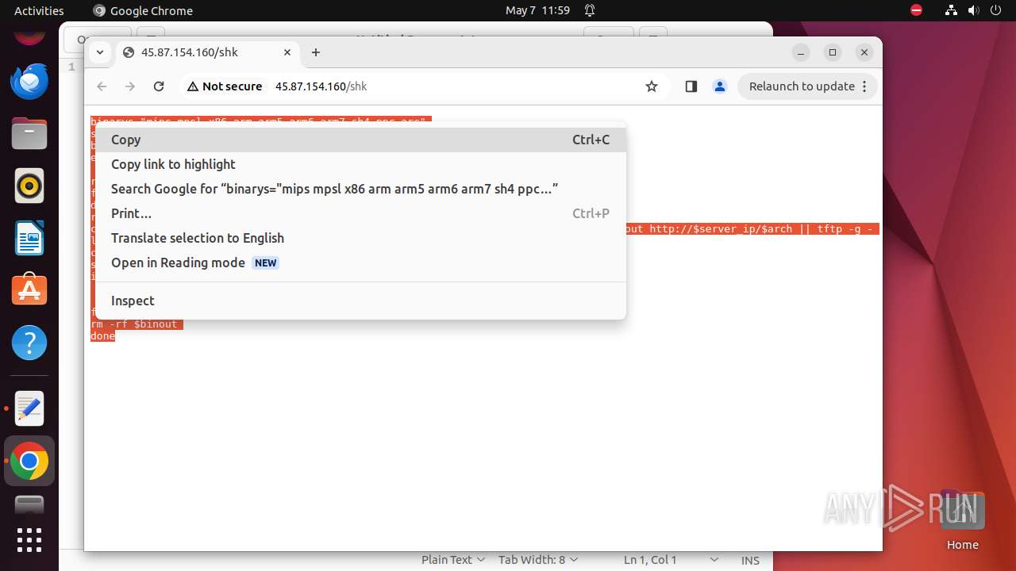Open the Chrome profile avatar
The height and width of the screenshot is (571, 1016).
pyautogui.click(x=720, y=86)
